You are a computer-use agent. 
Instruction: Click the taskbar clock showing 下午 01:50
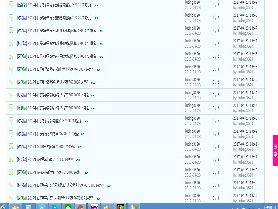pyautogui.click(x=270, y=207)
